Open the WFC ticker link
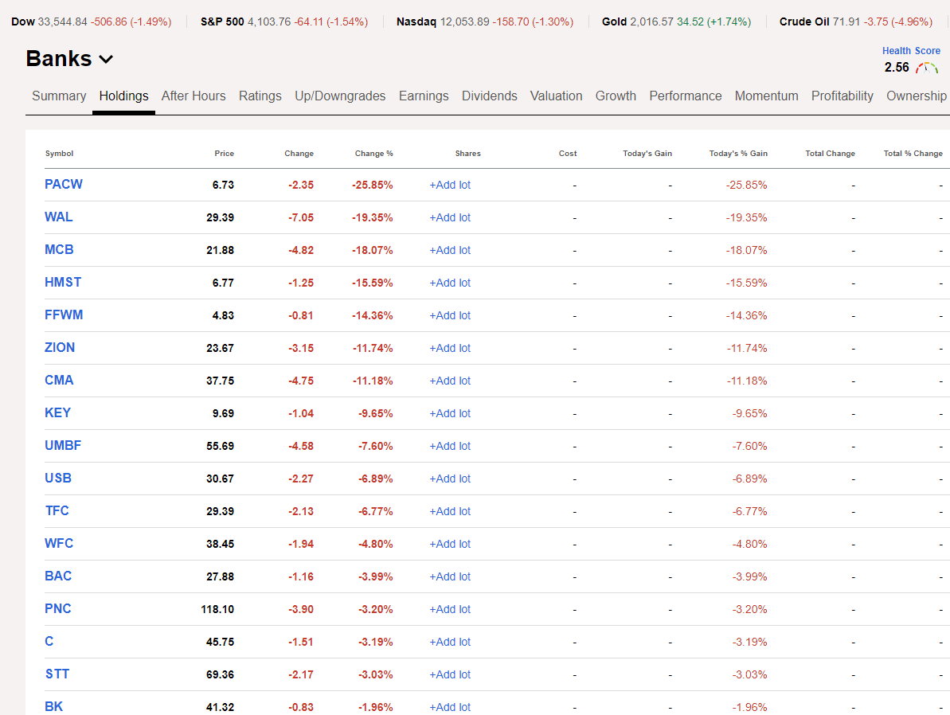The height and width of the screenshot is (715, 950). coord(59,544)
